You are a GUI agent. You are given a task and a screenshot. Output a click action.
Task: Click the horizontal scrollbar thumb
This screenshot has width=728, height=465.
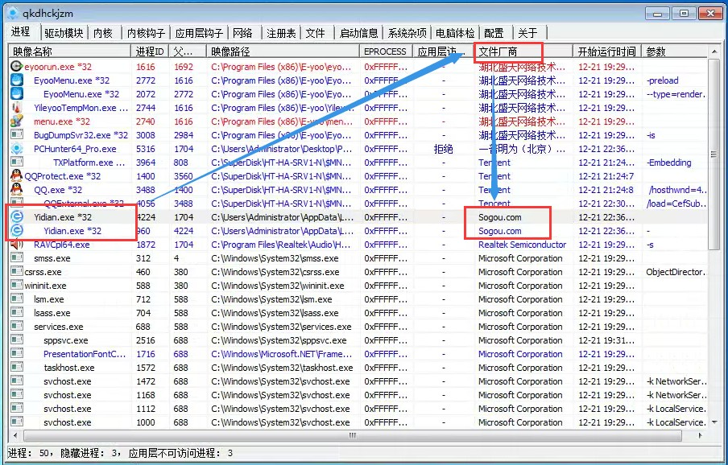353,436
